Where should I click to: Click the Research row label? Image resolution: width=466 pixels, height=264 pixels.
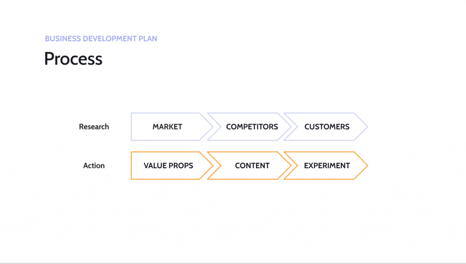coord(94,127)
